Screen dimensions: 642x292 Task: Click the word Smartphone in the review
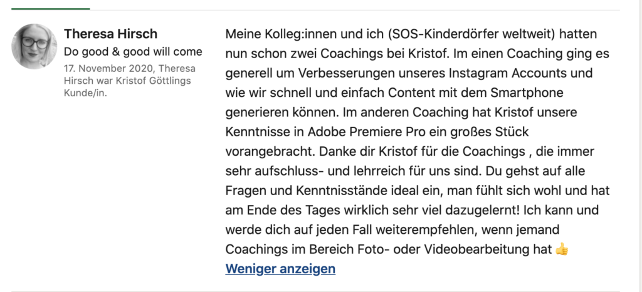[x=527, y=93]
